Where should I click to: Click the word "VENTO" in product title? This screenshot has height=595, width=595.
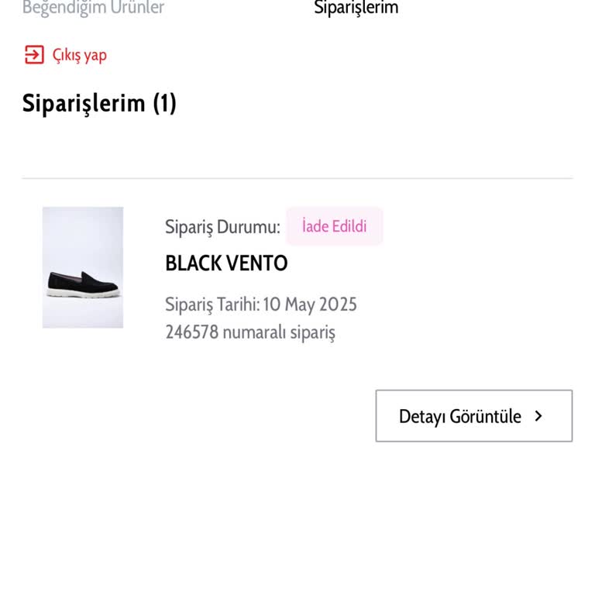point(256,263)
